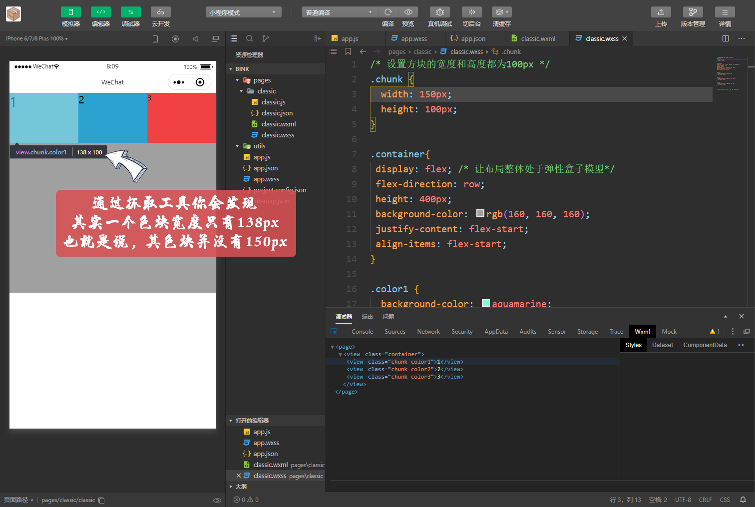Click the WeChat capsule menu dots button
The width and height of the screenshot is (755, 507).
point(179,82)
